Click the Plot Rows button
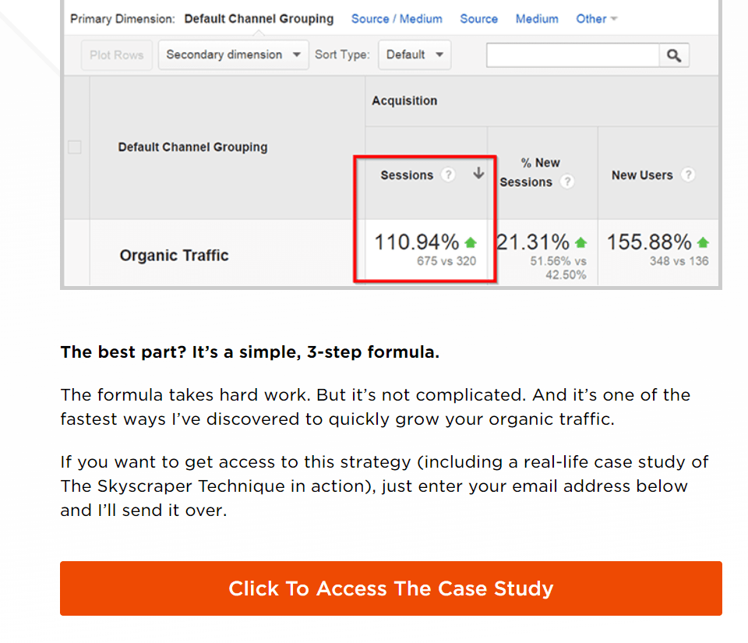Image resolution: width=748 pixels, height=643 pixels. [116, 55]
